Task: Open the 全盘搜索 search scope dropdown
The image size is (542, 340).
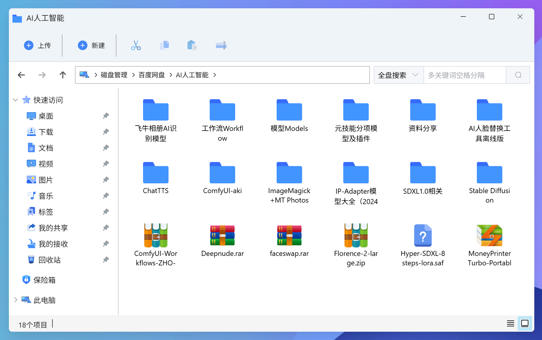Action: [x=398, y=75]
